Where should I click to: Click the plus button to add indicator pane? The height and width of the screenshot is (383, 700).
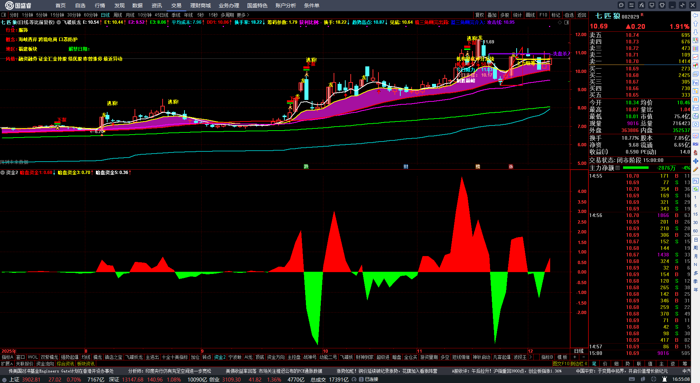click(575, 357)
